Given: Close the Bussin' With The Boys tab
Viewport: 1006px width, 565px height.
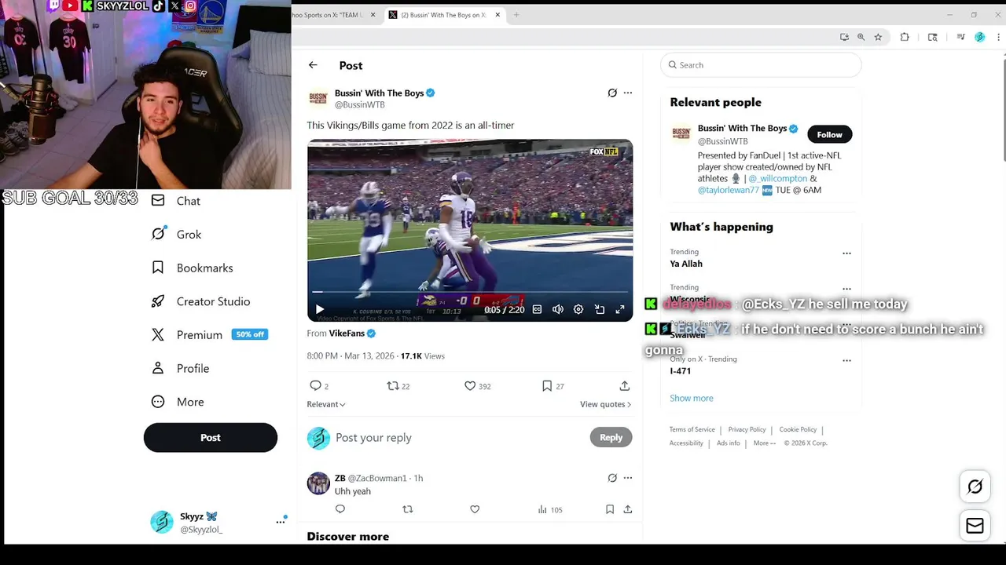Looking at the screenshot, I should pyautogui.click(x=497, y=15).
